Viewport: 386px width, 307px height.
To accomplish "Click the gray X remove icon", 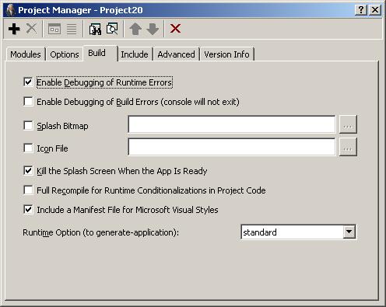I will pos(32,29).
